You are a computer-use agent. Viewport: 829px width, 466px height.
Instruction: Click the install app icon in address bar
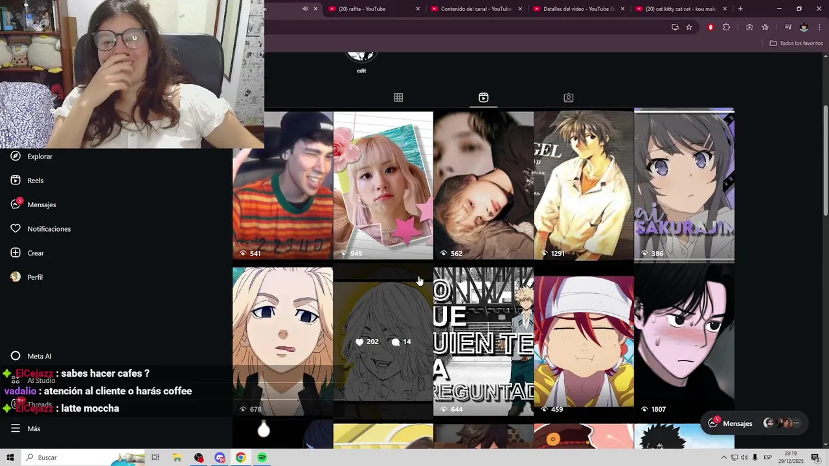[675, 27]
